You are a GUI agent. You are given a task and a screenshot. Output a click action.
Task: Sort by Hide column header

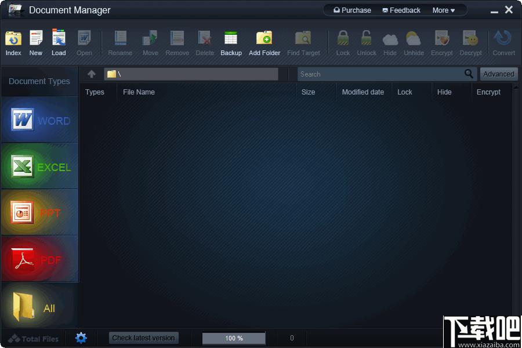(x=444, y=92)
